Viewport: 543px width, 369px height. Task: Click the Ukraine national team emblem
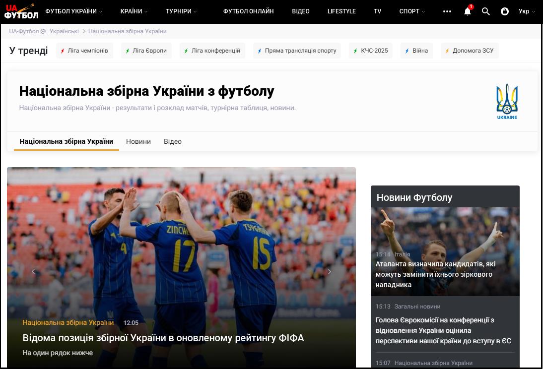point(507,101)
